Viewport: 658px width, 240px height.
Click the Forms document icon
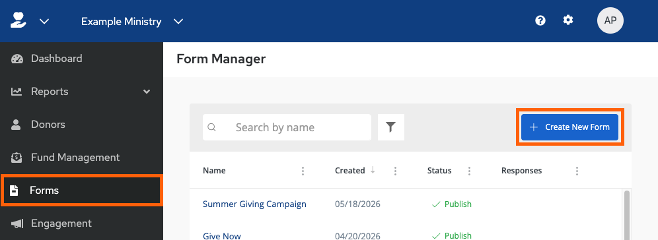tap(15, 191)
